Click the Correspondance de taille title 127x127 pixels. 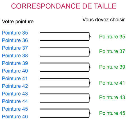pos(64,6)
